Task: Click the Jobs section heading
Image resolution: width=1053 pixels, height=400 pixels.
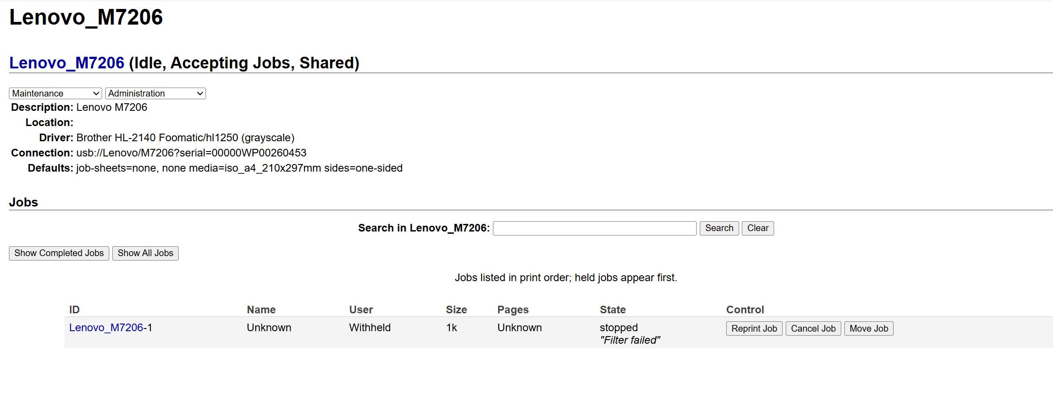Action: 24,202
